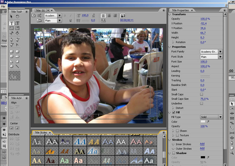
Task: Select the Line tool
Action: pos(18,66)
